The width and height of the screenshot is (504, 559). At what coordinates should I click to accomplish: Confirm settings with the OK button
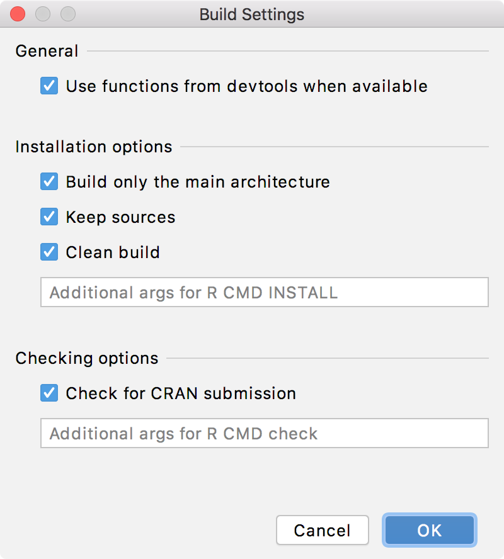point(429,530)
